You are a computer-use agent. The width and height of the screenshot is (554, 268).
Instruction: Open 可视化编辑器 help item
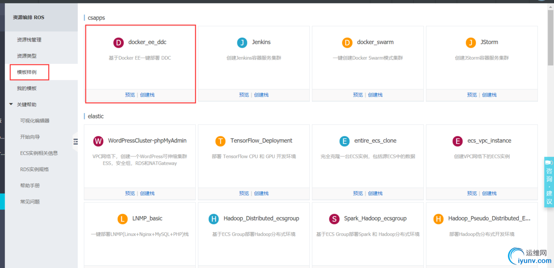(35, 121)
